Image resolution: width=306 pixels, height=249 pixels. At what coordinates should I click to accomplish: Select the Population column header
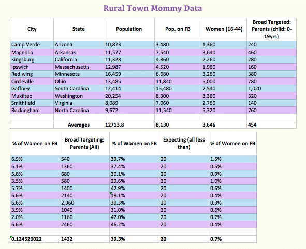(x=129, y=29)
